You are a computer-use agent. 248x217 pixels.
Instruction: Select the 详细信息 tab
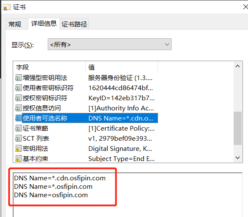pyautogui.click(x=44, y=24)
